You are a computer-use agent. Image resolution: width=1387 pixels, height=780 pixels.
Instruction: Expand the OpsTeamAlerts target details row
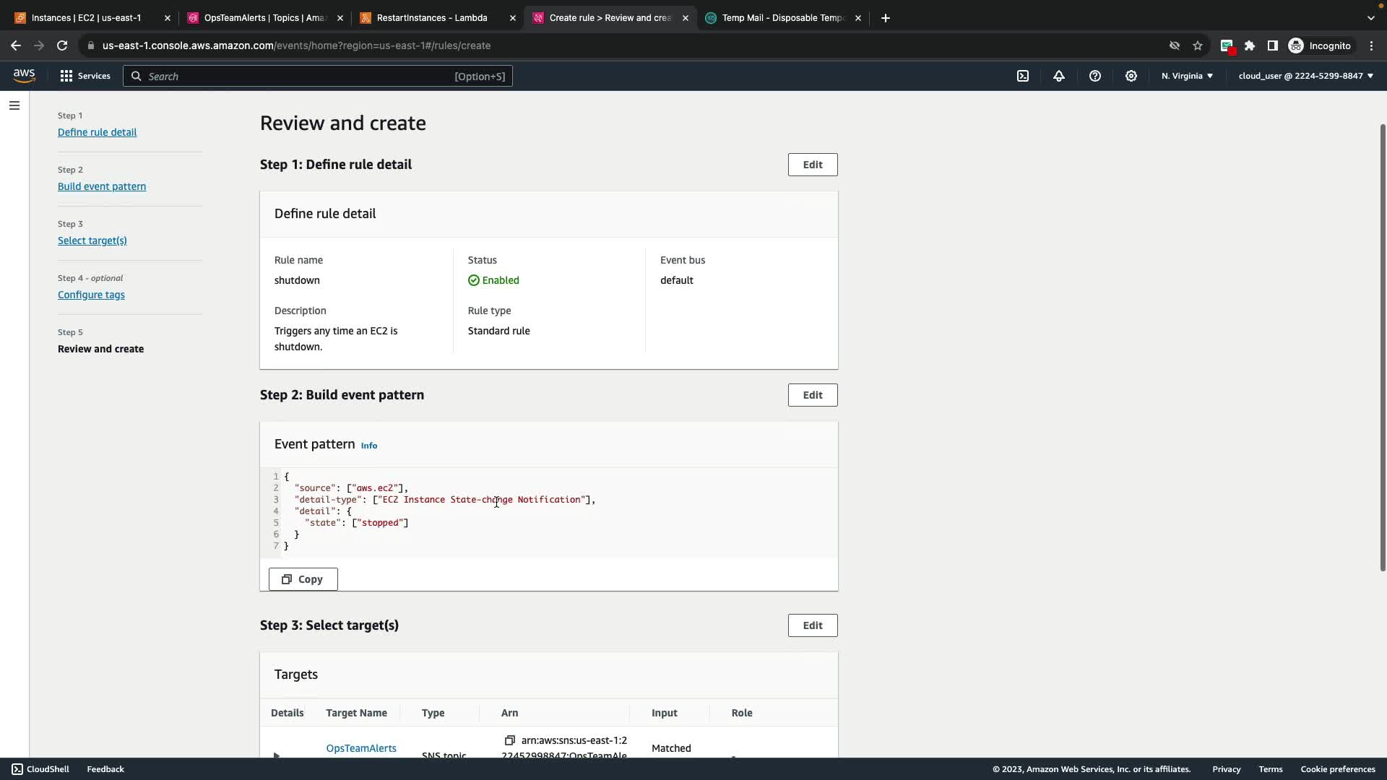[276, 755]
